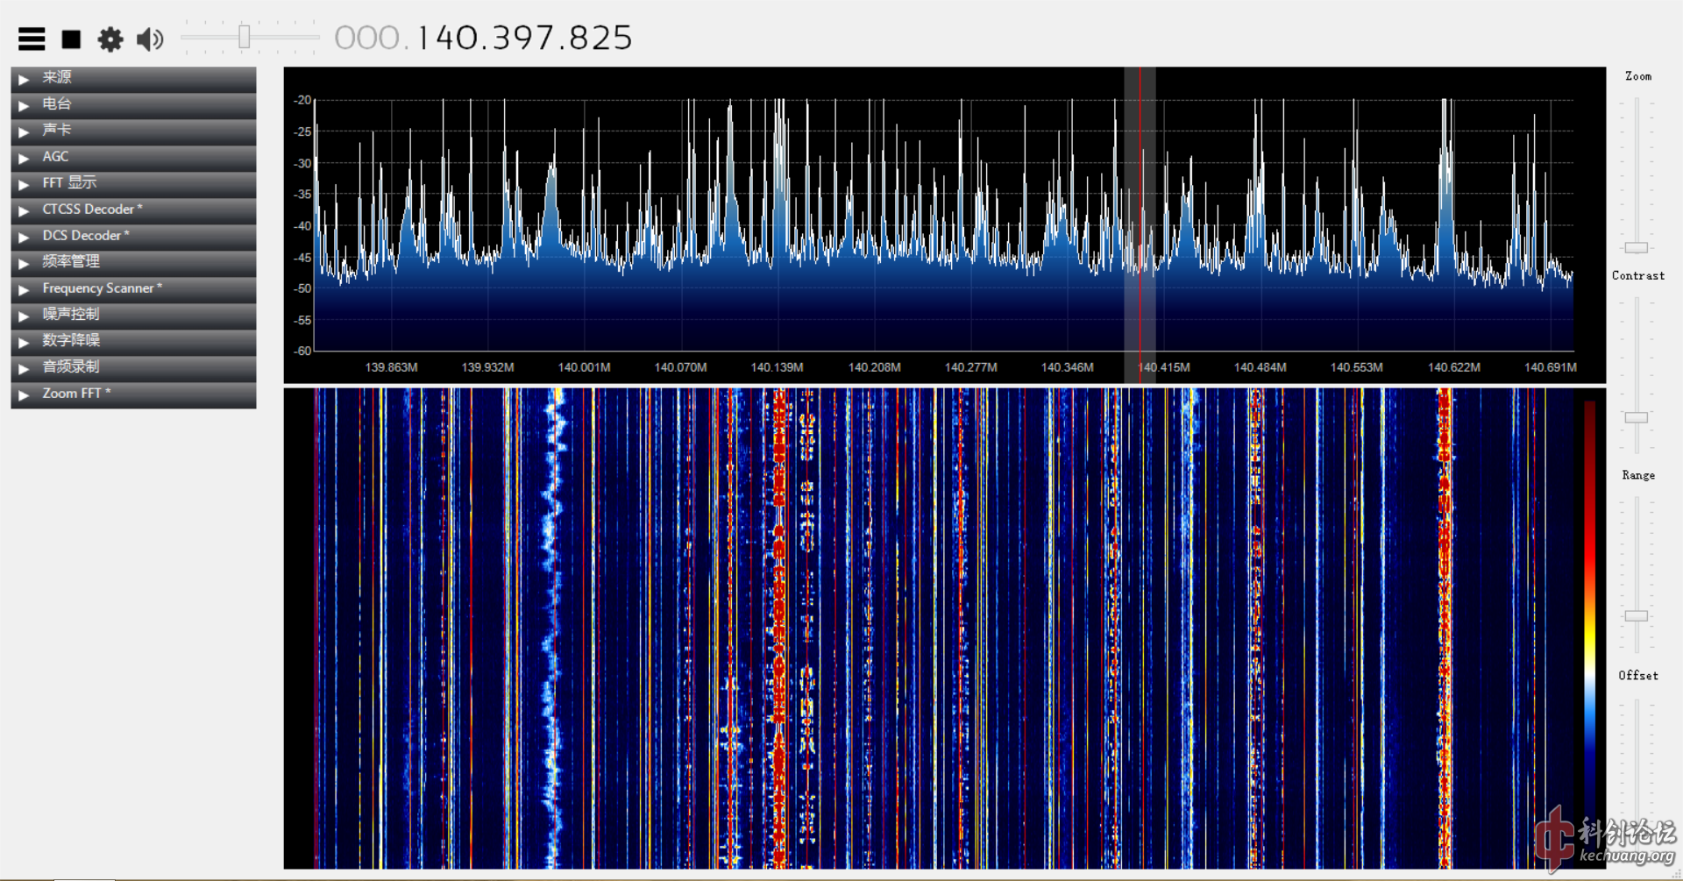This screenshot has height=881, width=1683.
Task: Click the Contrast slider handle
Action: (x=1636, y=418)
